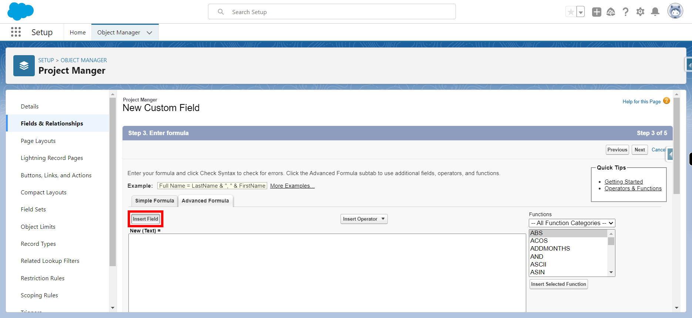Open the notifications bell icon

pos(655,12)
